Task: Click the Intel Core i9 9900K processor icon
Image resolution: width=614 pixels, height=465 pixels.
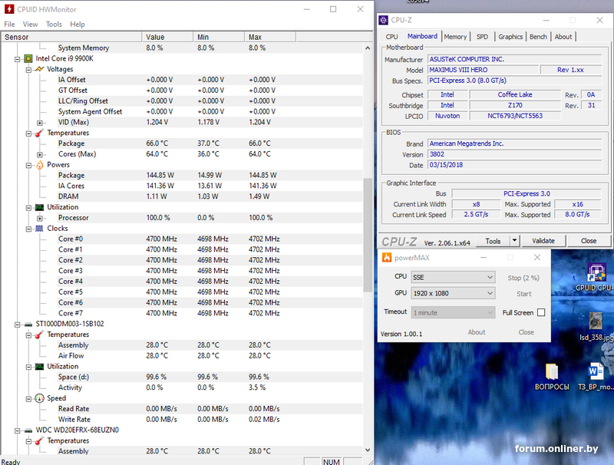Action: coord(28,59)
